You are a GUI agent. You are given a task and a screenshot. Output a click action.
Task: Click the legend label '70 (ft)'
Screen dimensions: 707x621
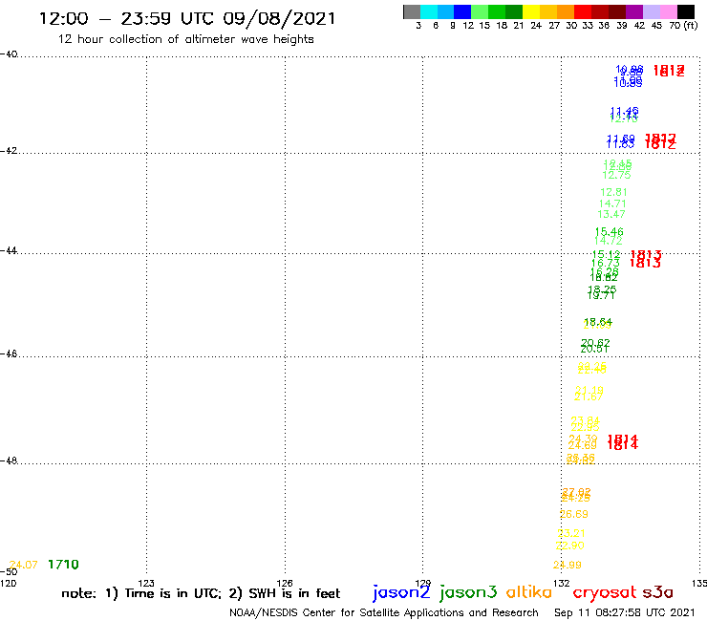point(683,26)
